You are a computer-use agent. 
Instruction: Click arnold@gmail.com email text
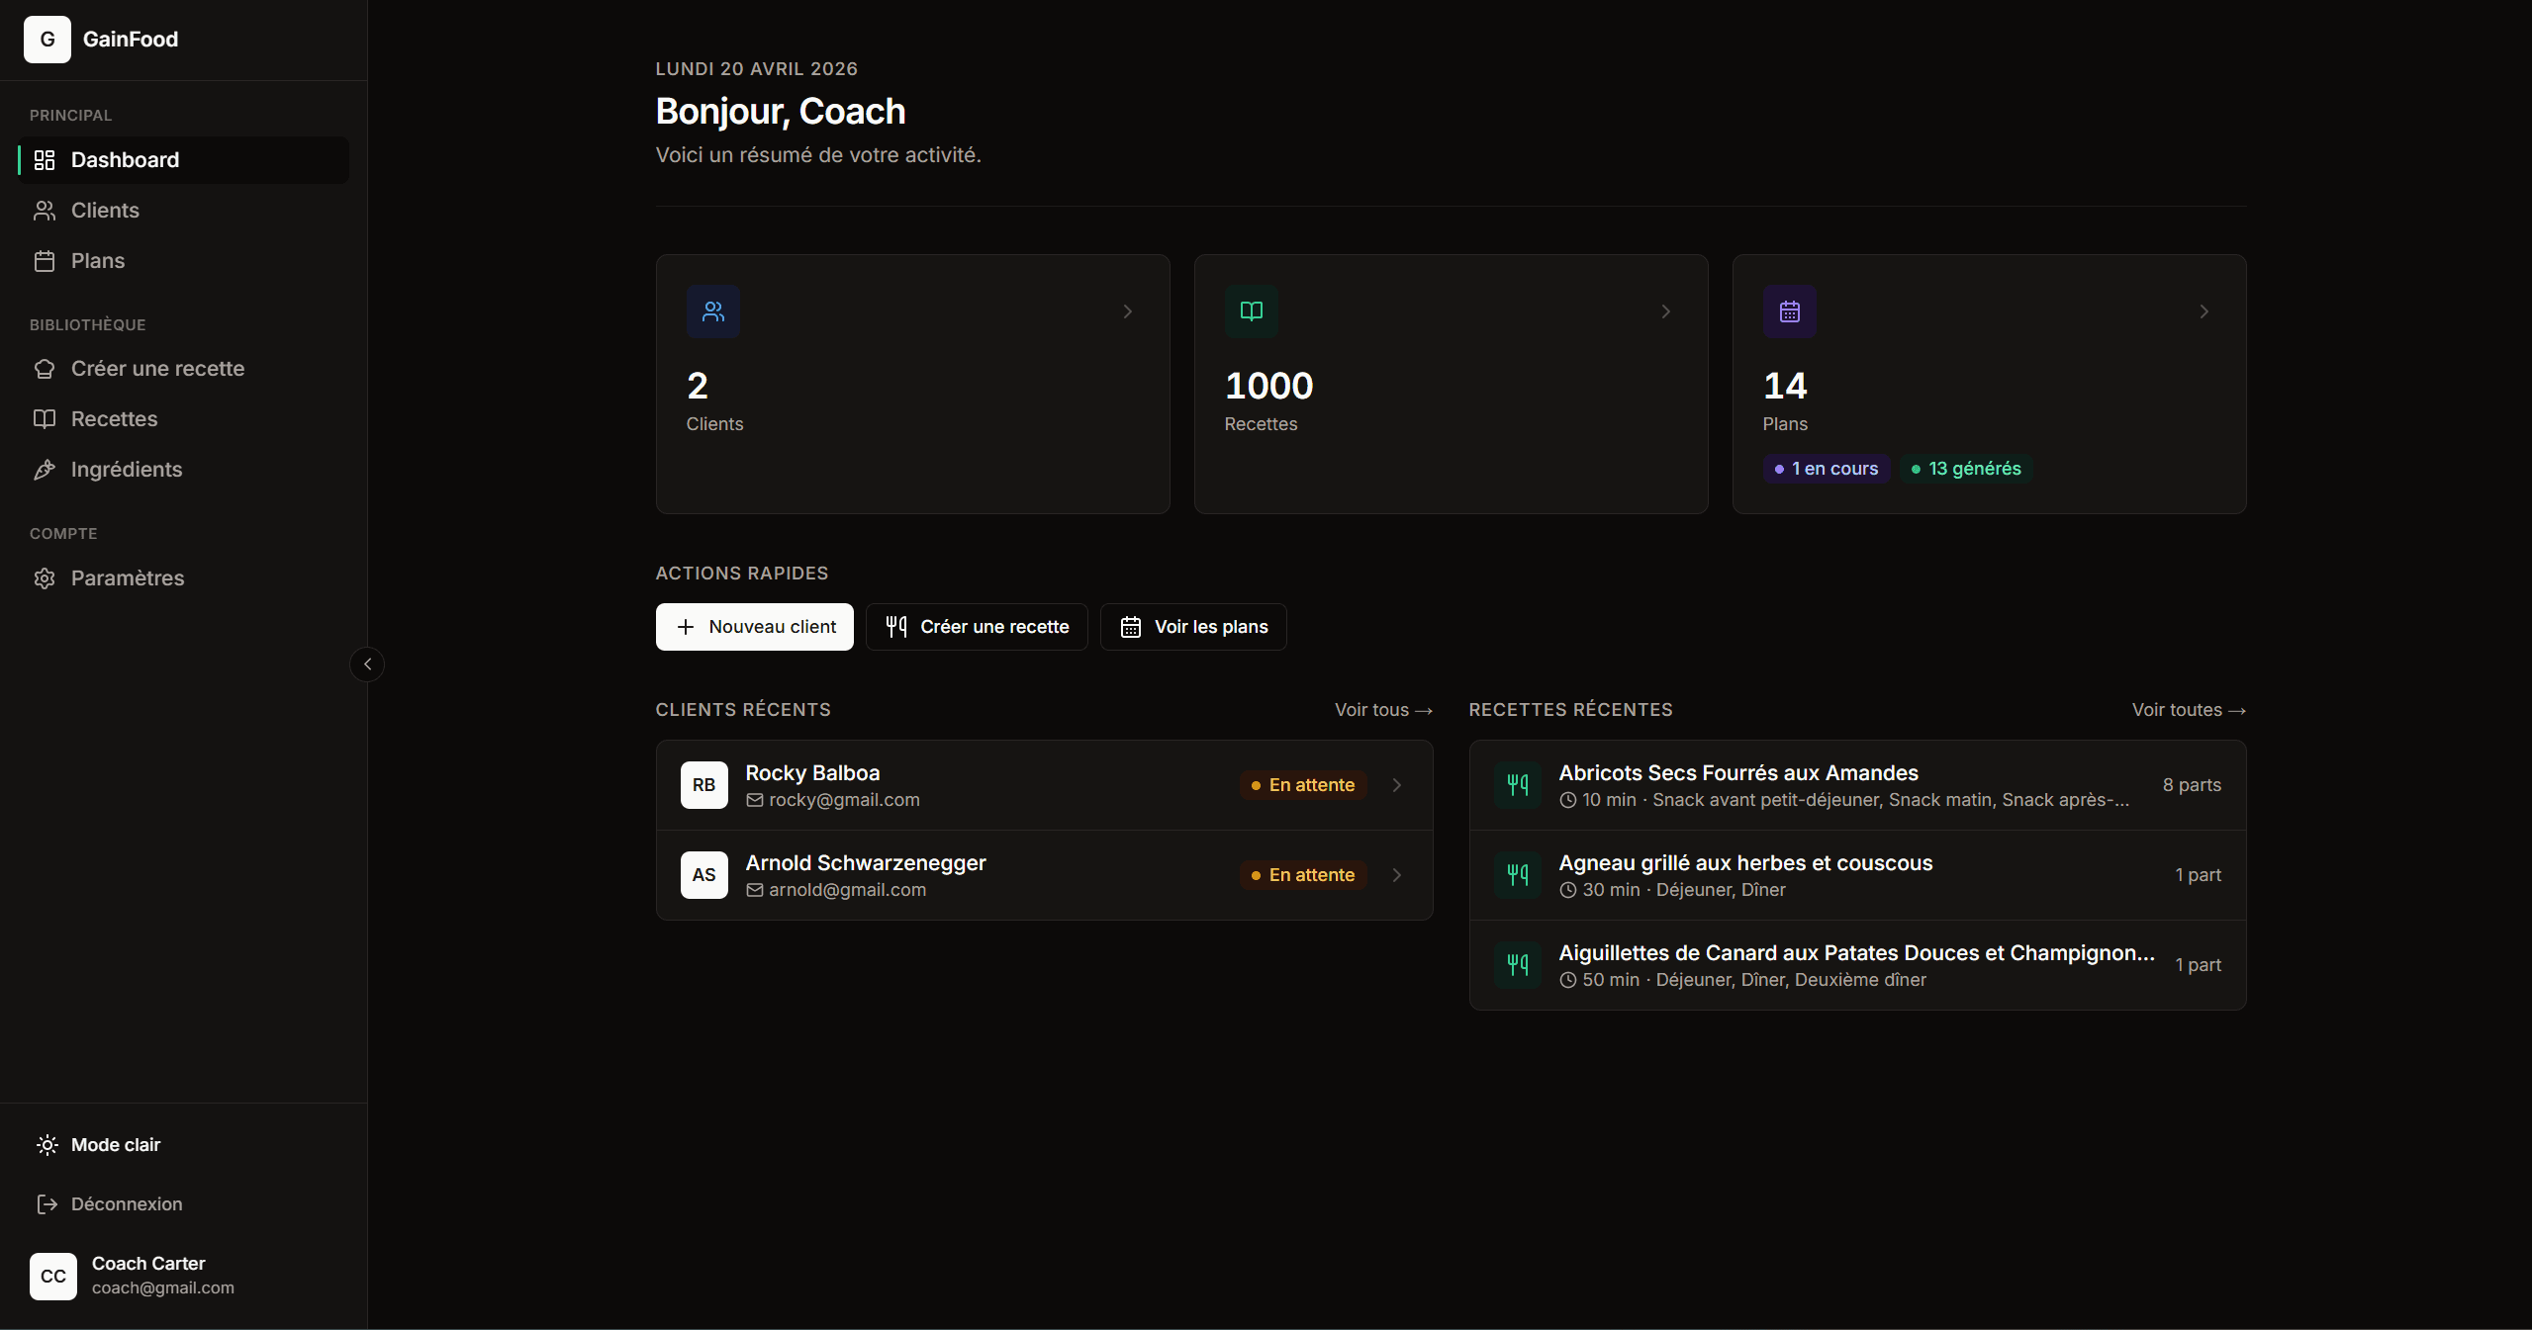(x=848, y=890)
